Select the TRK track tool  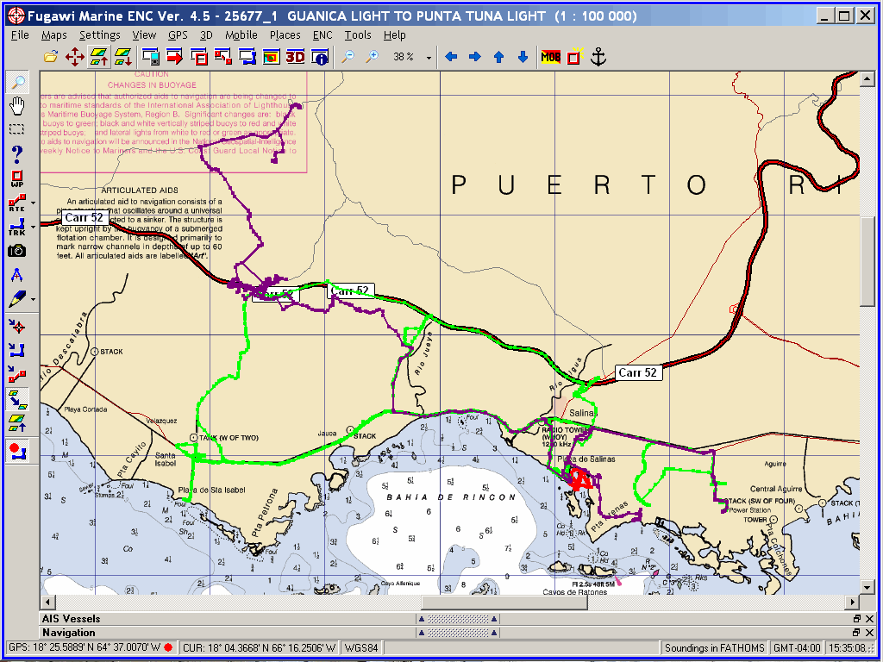(17, 227)
